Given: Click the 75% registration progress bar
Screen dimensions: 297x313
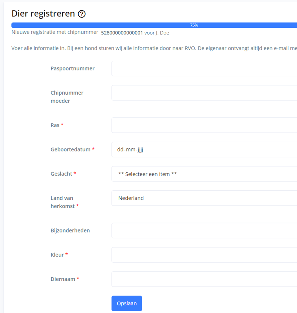Looking at the screenshot, I should point(154,25).
